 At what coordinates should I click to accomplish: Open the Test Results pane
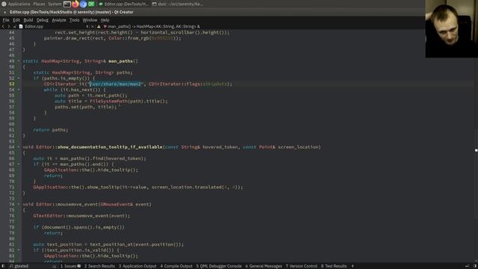(334, 266)
